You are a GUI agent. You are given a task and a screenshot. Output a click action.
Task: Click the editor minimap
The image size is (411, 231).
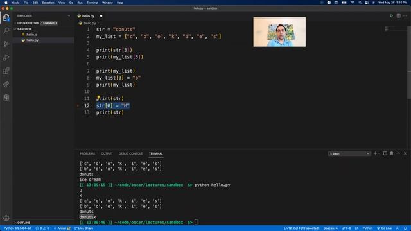pos(396,29)
